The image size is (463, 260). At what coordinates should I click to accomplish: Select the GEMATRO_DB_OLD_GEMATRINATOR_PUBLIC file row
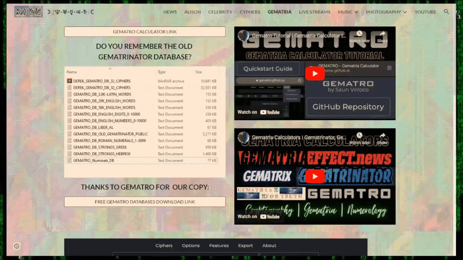click(142, 134)
